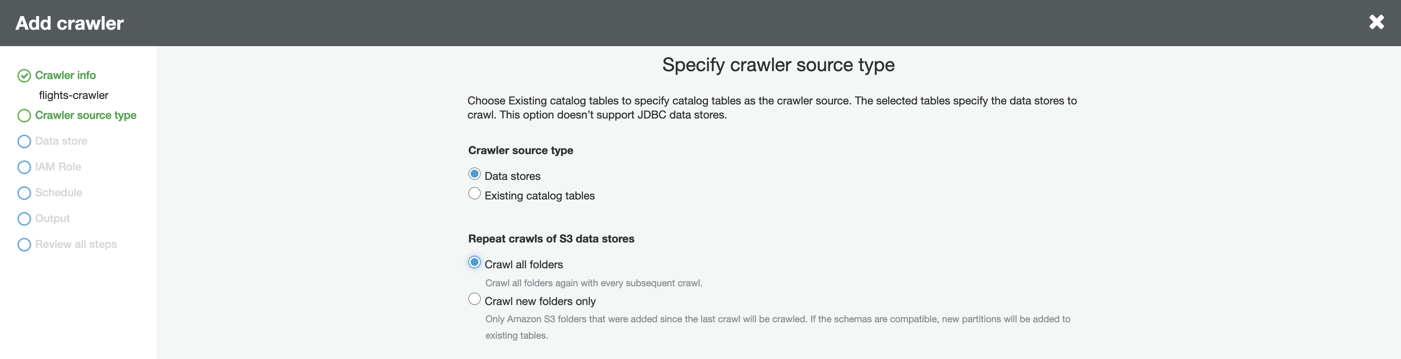Viewport: 1401px width, 359px height.
Task: Click the IAM Role step circle icon
Action: 24,167
